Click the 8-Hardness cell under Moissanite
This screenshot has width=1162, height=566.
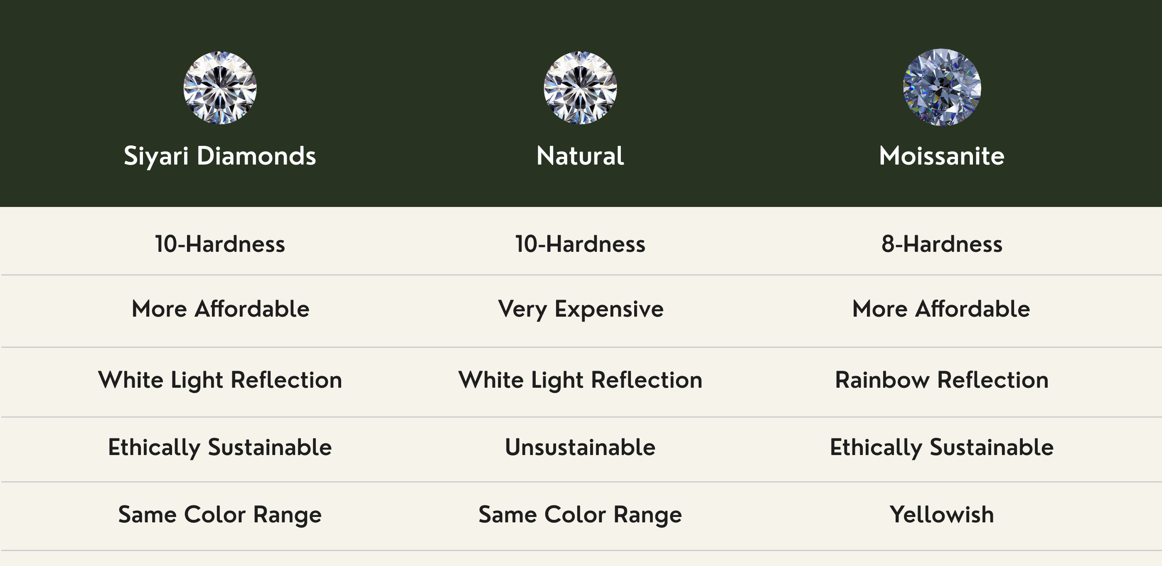click(942, 244)
